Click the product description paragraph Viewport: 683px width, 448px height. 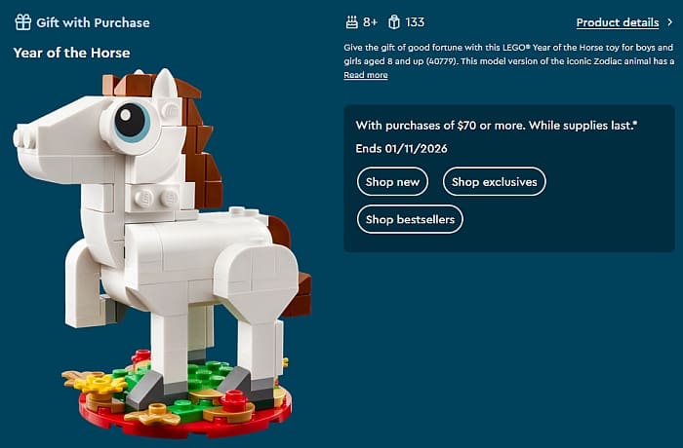pyautogui.click(x=508, y=54)
